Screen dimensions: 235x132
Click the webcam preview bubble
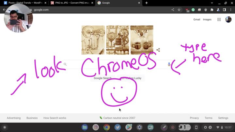[x=18, y=18]
